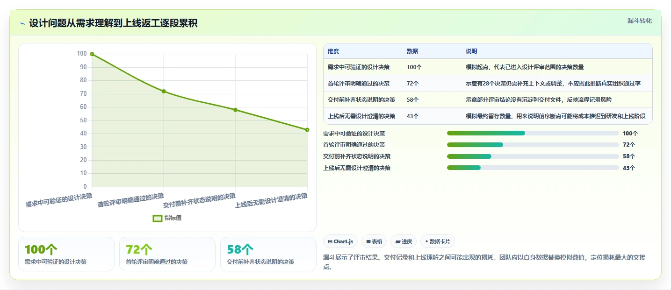Image resolution: width=671 pixels, height=290 pixels.
Task: Click the 表格 chip label
Action: pos(377,241)
